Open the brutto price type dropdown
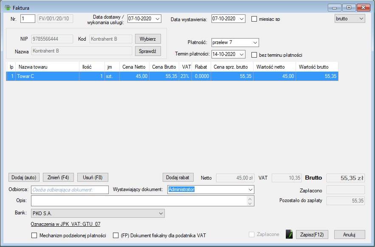The image size is (375, 247). (x=361, y=19)
